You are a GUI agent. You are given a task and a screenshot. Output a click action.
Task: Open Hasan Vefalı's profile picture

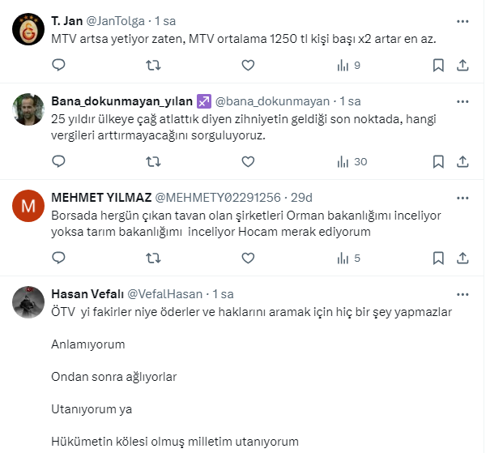click(29, 304)
